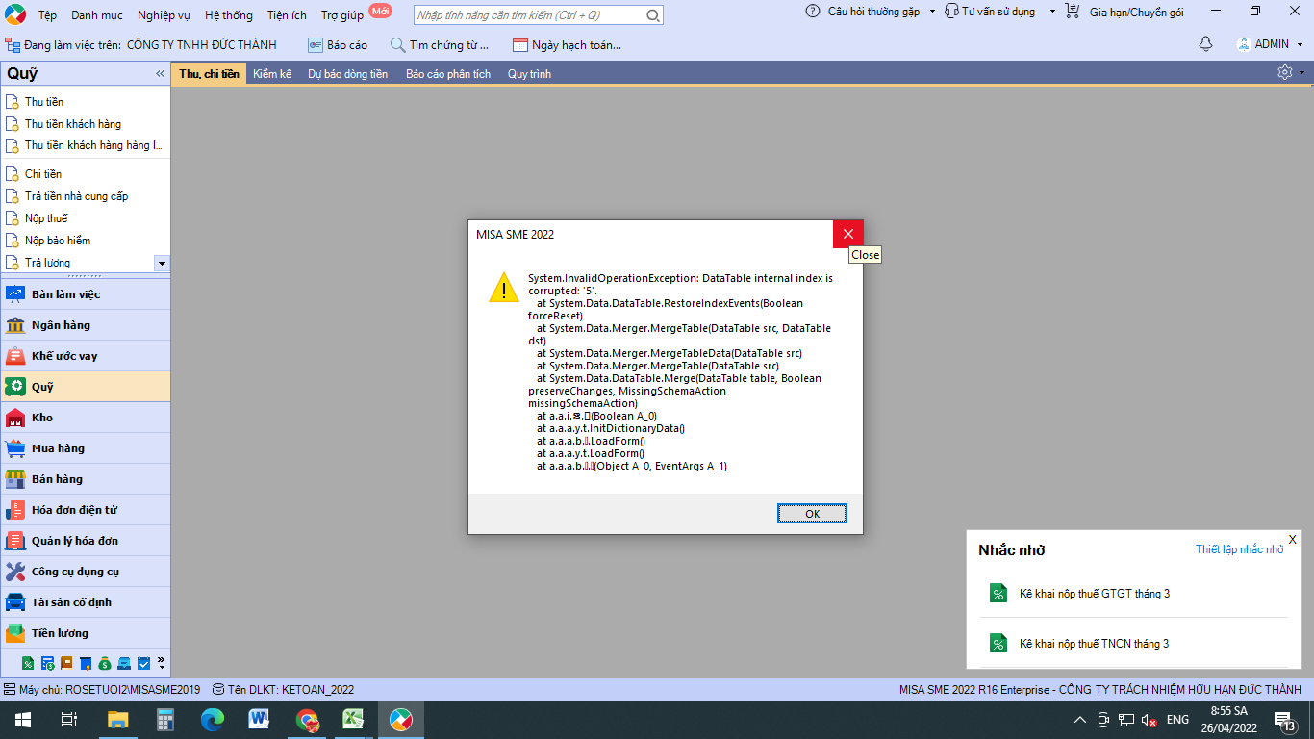1314x739 pixels.
Task: Switch to Quy trình tab
Action: [529, 73]
